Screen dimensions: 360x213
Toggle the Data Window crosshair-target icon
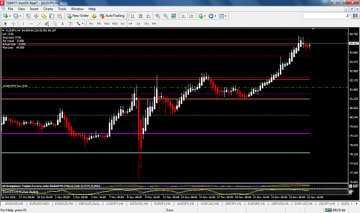tap(36, 16)
